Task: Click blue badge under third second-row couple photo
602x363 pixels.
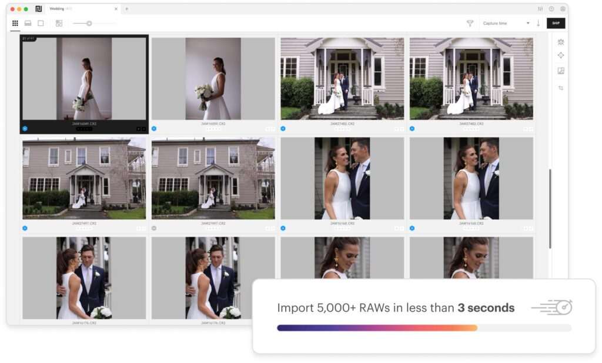Action: (283, 228)
